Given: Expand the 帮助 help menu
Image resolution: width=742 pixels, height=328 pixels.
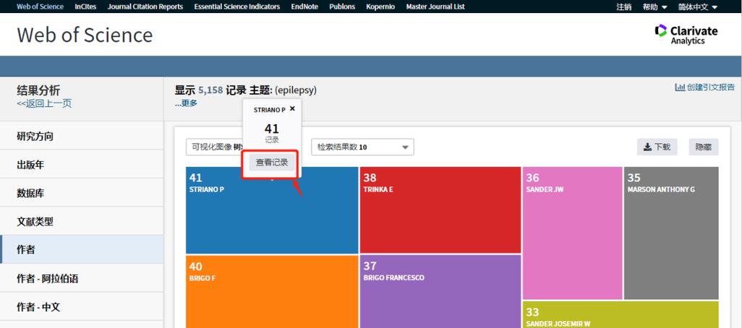Looking at the screenshot, I should tap(654, 7).
